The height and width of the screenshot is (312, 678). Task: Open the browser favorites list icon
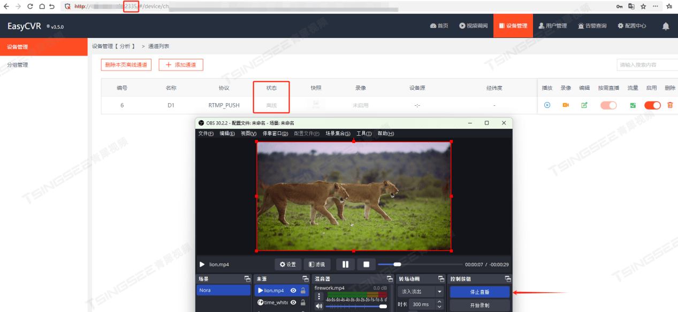point(669,6)
